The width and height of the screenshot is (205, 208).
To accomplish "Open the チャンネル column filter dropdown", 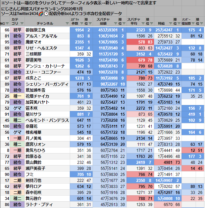I will 67,23.
